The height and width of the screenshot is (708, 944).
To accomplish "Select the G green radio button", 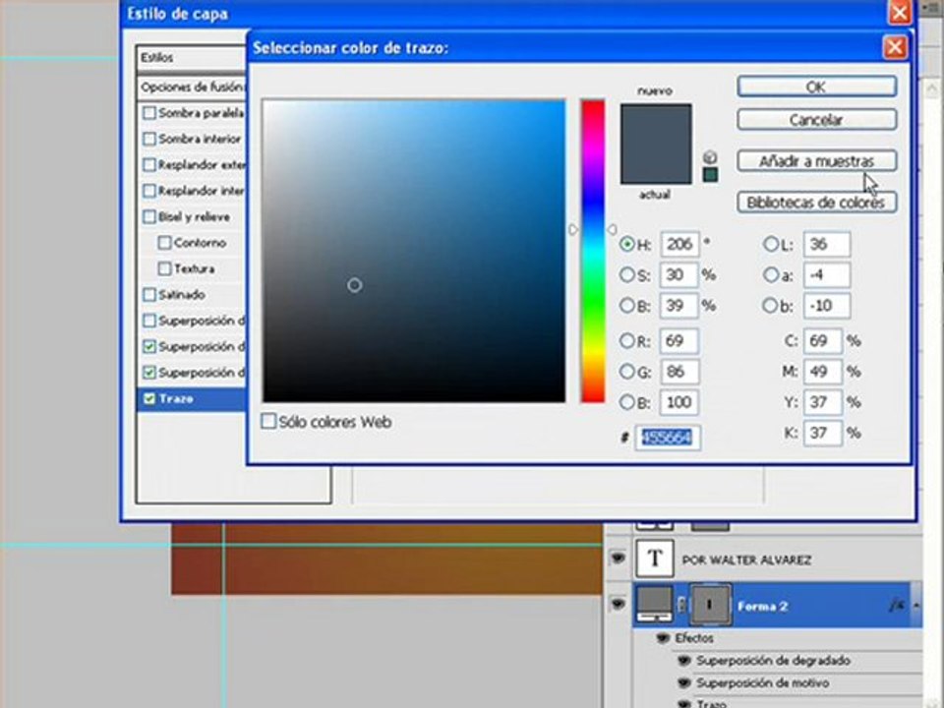I will tap(627, 372).
